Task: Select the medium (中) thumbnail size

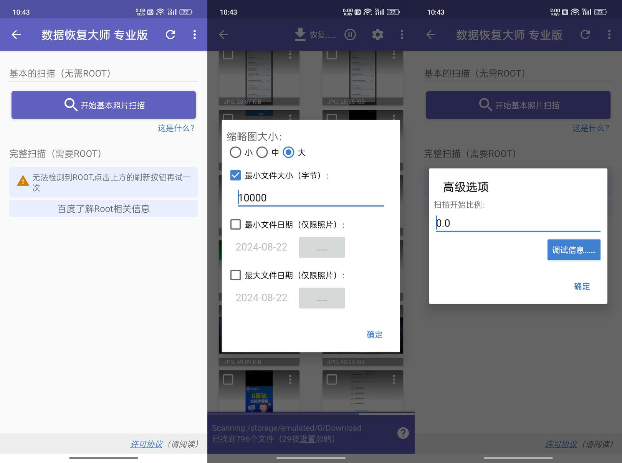Action: coord(262,152)
